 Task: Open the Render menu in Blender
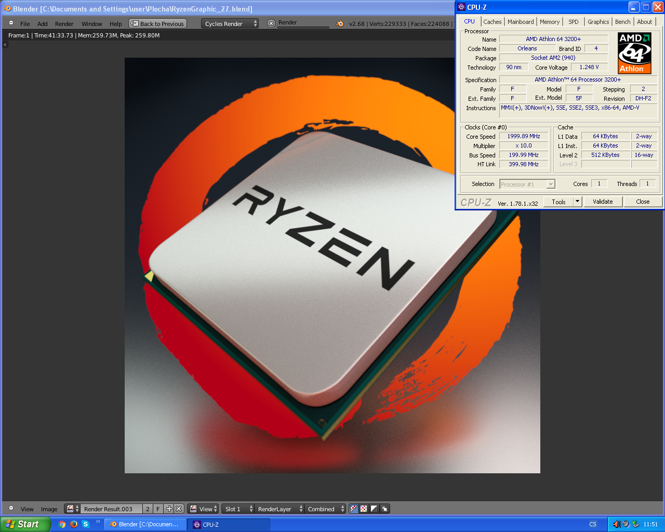point(64,24)
